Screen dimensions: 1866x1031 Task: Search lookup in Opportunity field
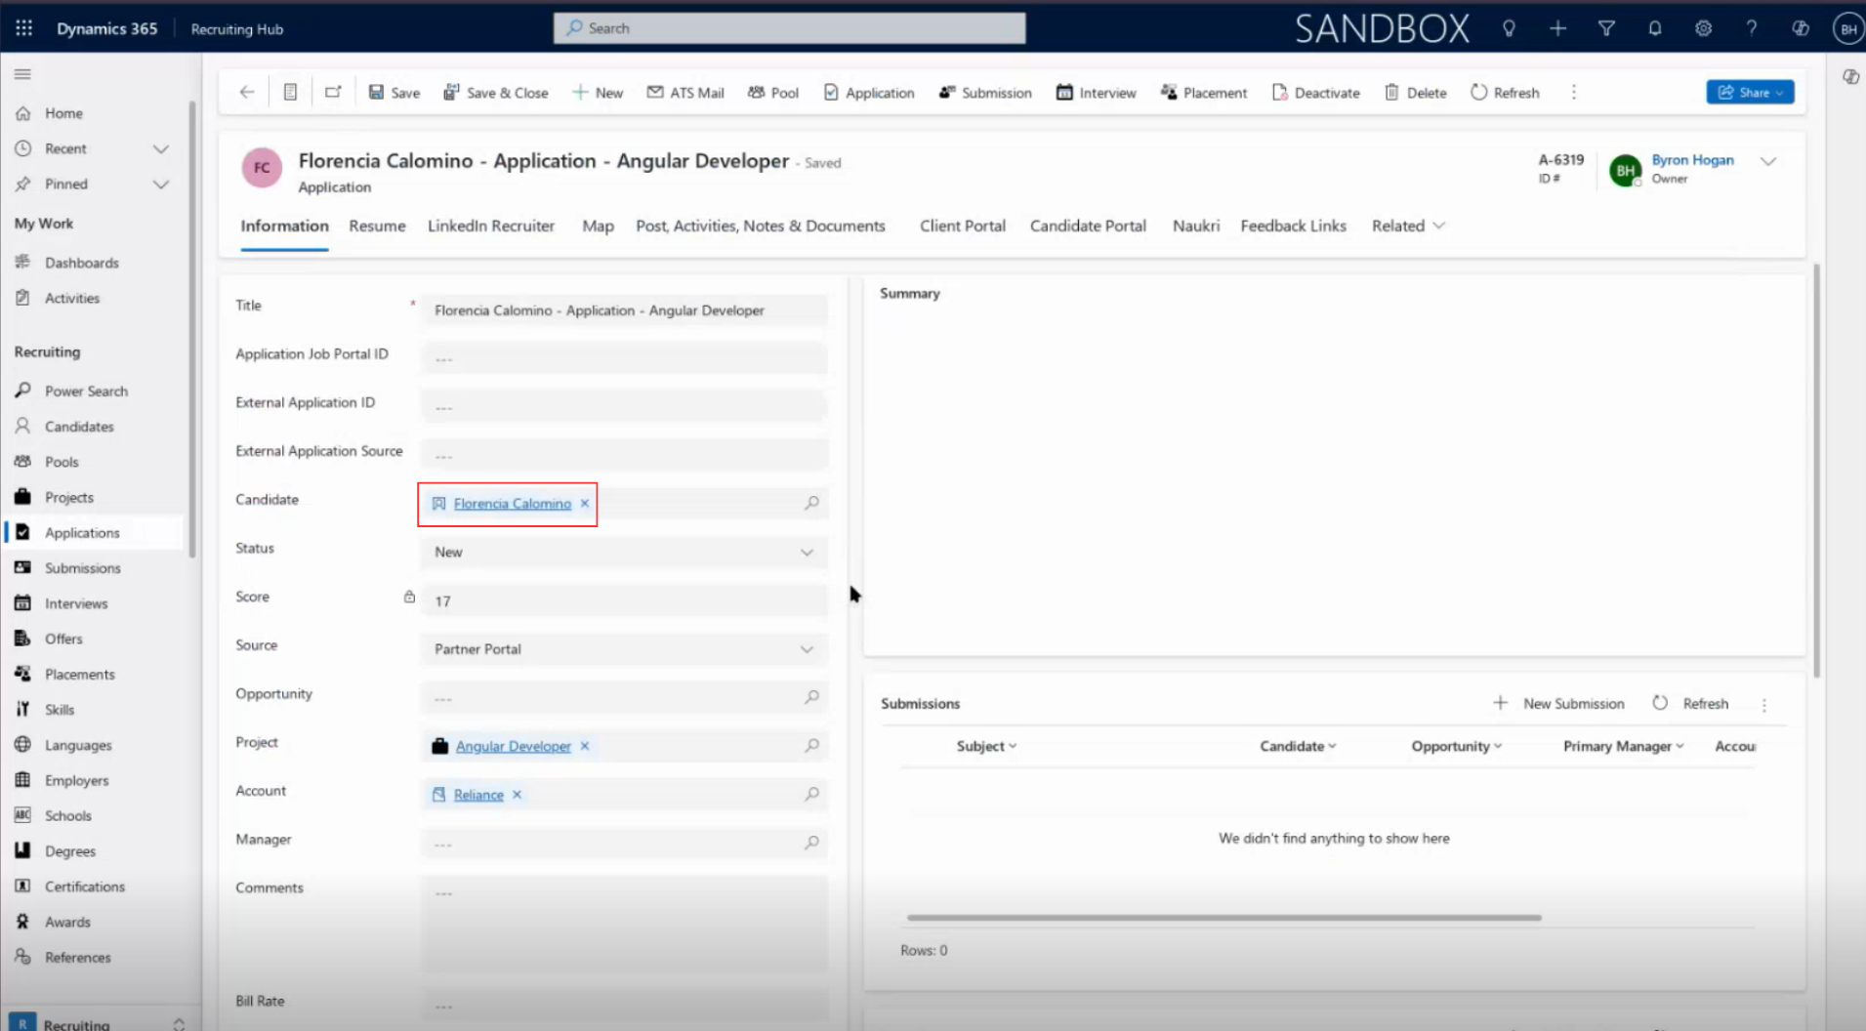pos(811,697)
